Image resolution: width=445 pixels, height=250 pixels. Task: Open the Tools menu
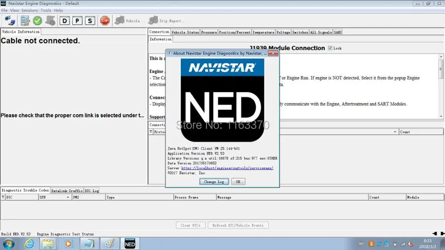click(46, 10)
